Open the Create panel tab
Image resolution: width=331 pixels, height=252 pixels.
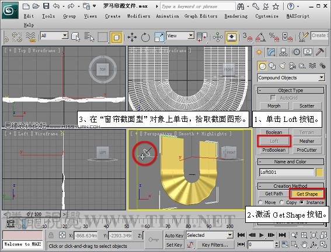pyautogui.click(x=259, y=52)
